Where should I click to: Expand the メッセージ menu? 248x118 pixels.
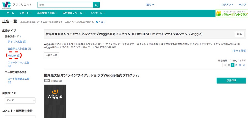(98, 13)
